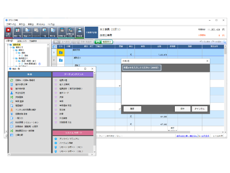
Task: Expand the second-level folder node in the tree
Action: point(11,47)
